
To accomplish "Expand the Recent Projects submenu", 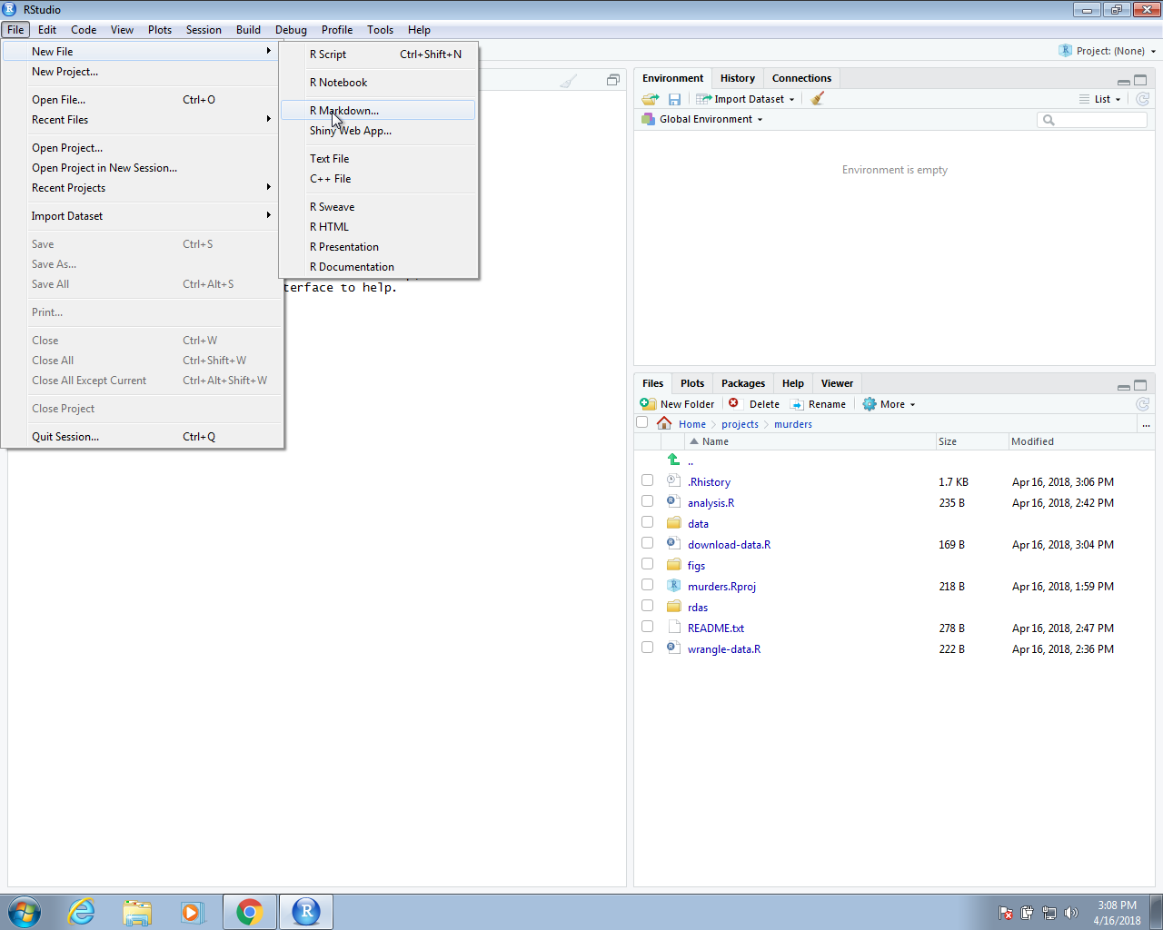I will (x=144, y=187).
